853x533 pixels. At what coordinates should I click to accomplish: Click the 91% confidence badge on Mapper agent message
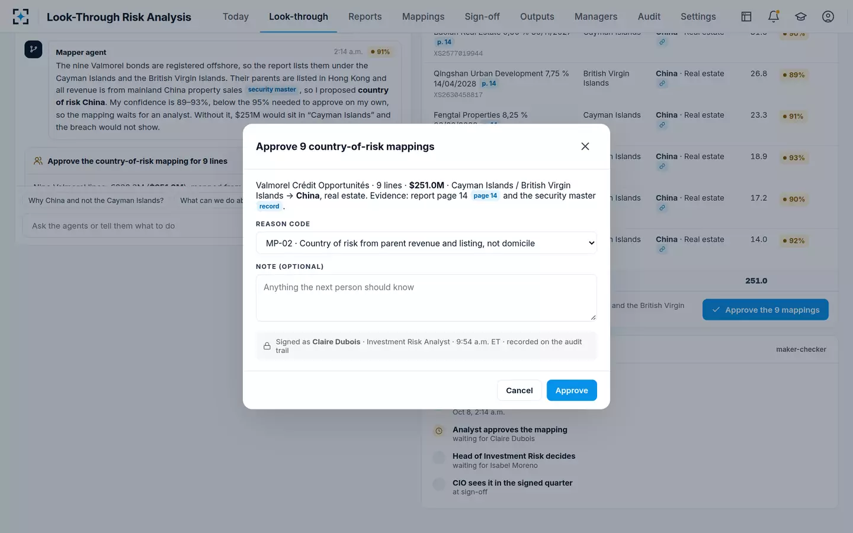(x=380, y=52)
